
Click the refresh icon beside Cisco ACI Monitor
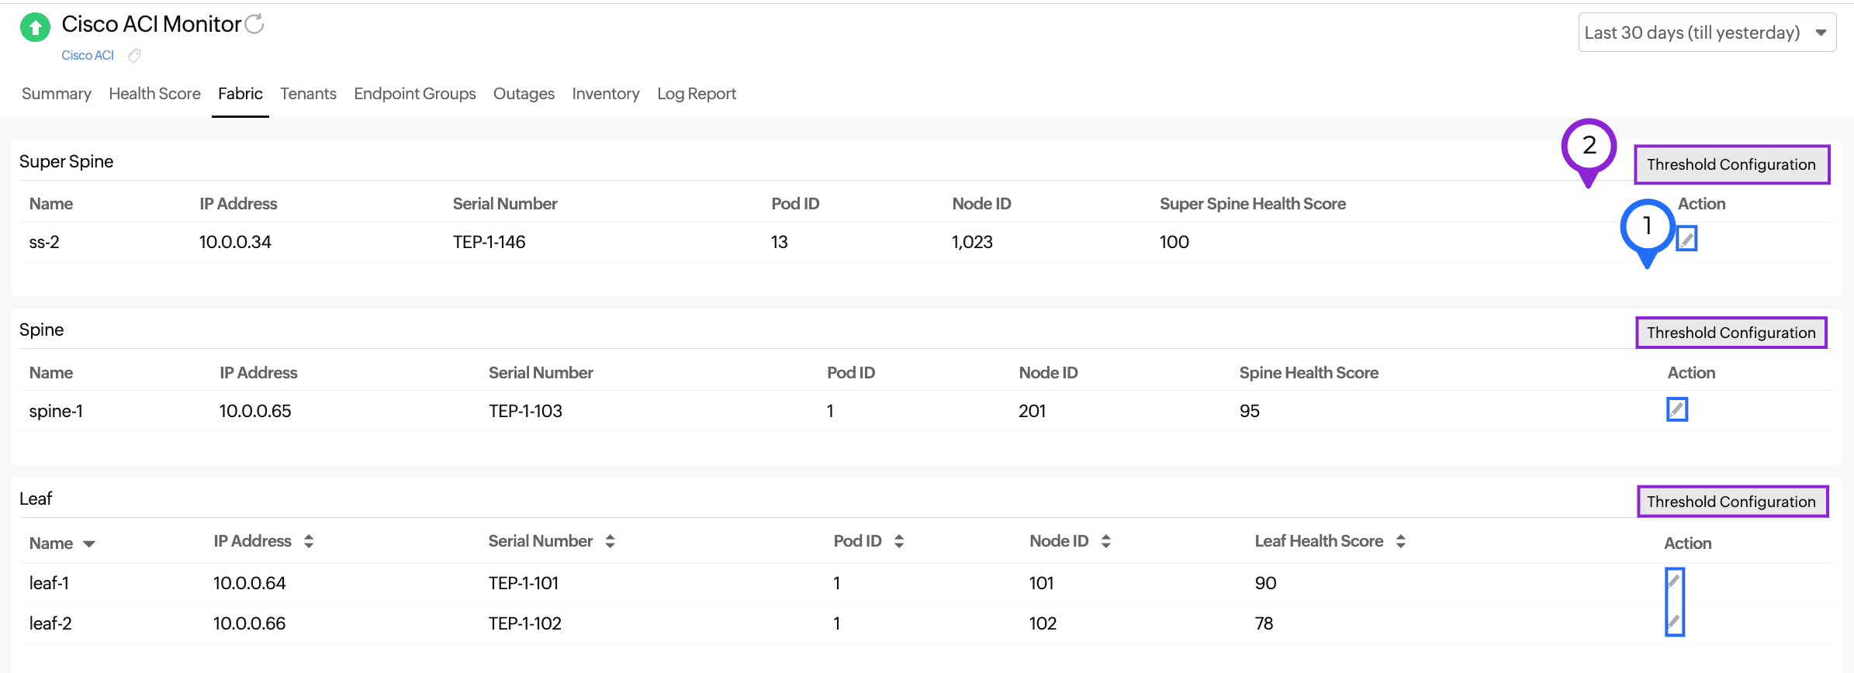[x=254, y=25]
